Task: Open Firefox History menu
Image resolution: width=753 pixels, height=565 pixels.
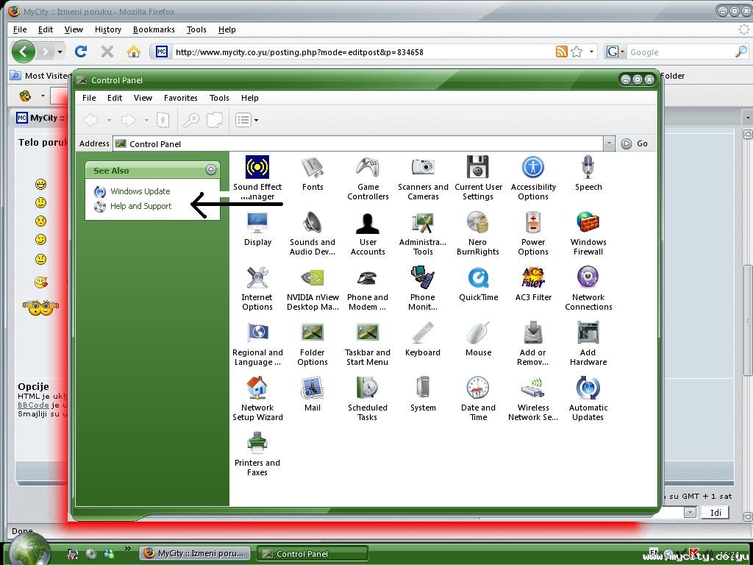Action: click(x=107, y=29)
